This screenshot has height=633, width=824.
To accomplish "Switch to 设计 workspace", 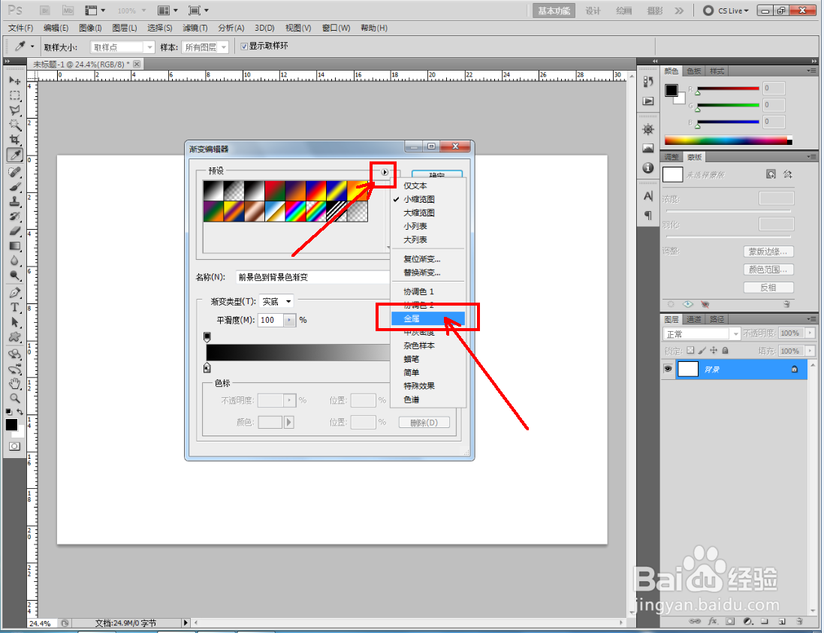I will (593, 11).
